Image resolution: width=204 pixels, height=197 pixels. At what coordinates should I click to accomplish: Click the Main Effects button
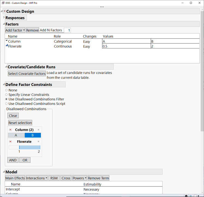tap(15, 178)
